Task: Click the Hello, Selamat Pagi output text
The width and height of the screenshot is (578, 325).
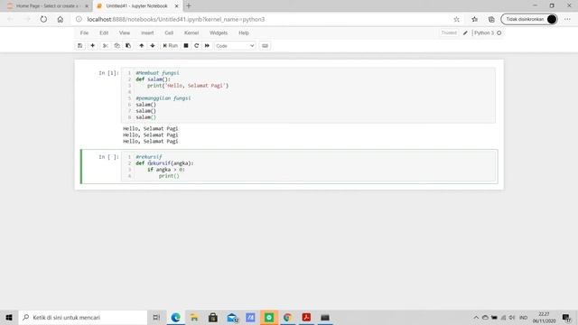Action: (x=151, y=135)
